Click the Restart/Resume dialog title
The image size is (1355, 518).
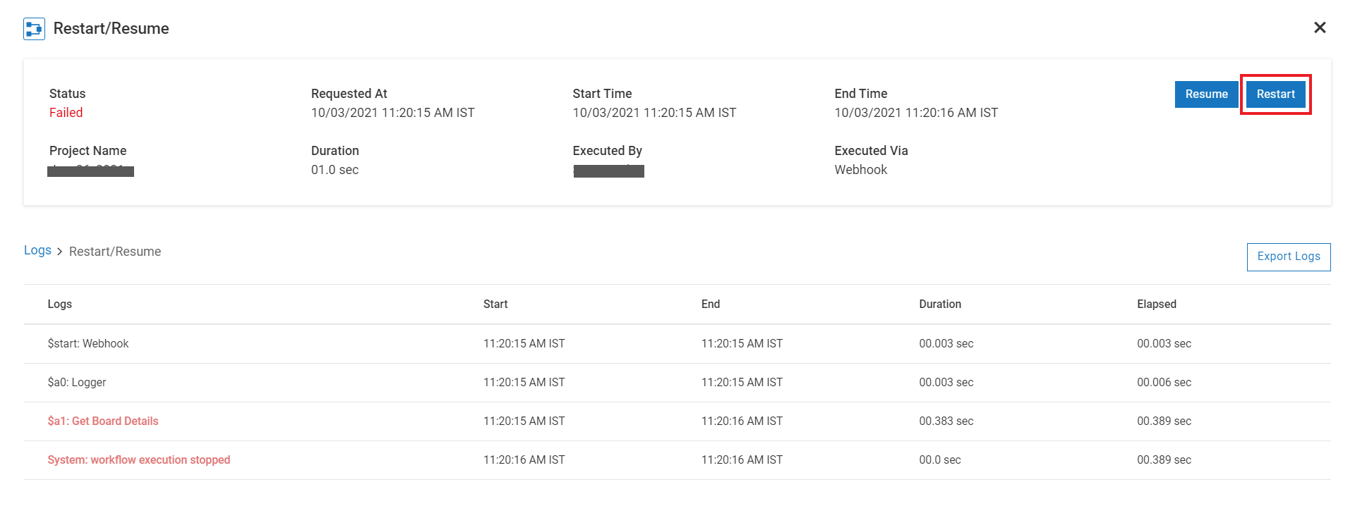(112, 29)
